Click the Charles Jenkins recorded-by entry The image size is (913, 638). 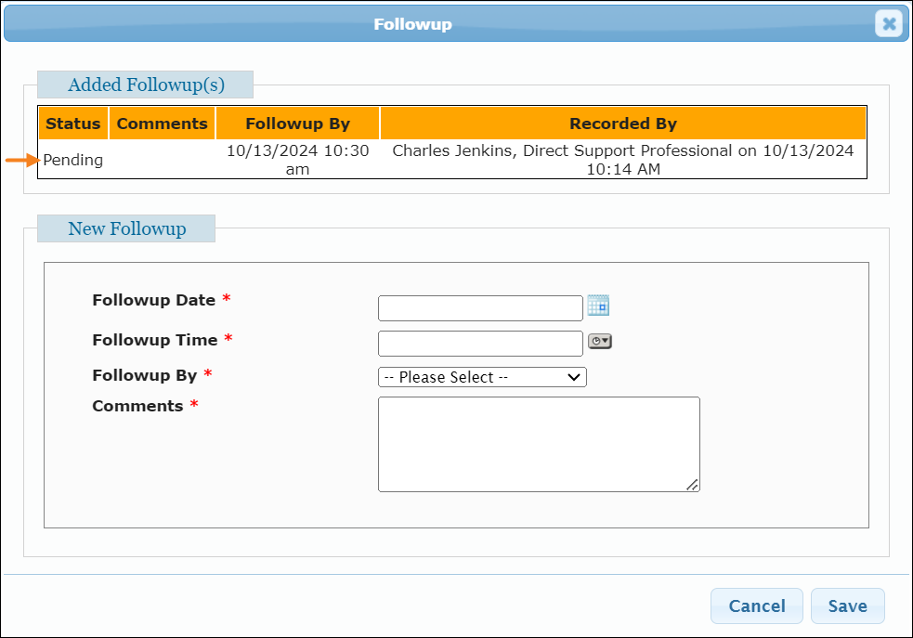pyautogui.click(x=622, y=160)
